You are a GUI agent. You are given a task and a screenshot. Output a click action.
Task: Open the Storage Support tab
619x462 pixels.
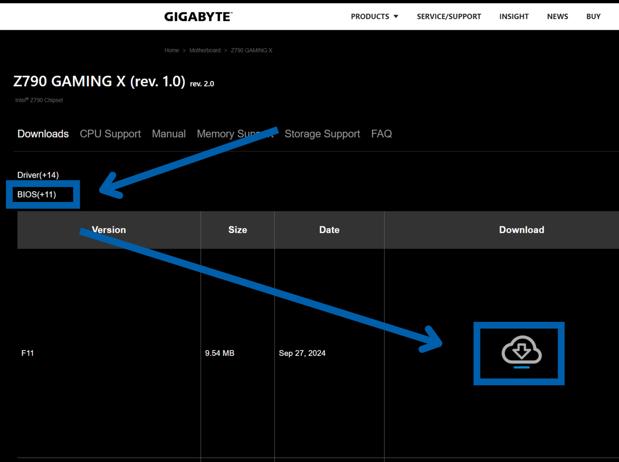(x=322, y=134)
